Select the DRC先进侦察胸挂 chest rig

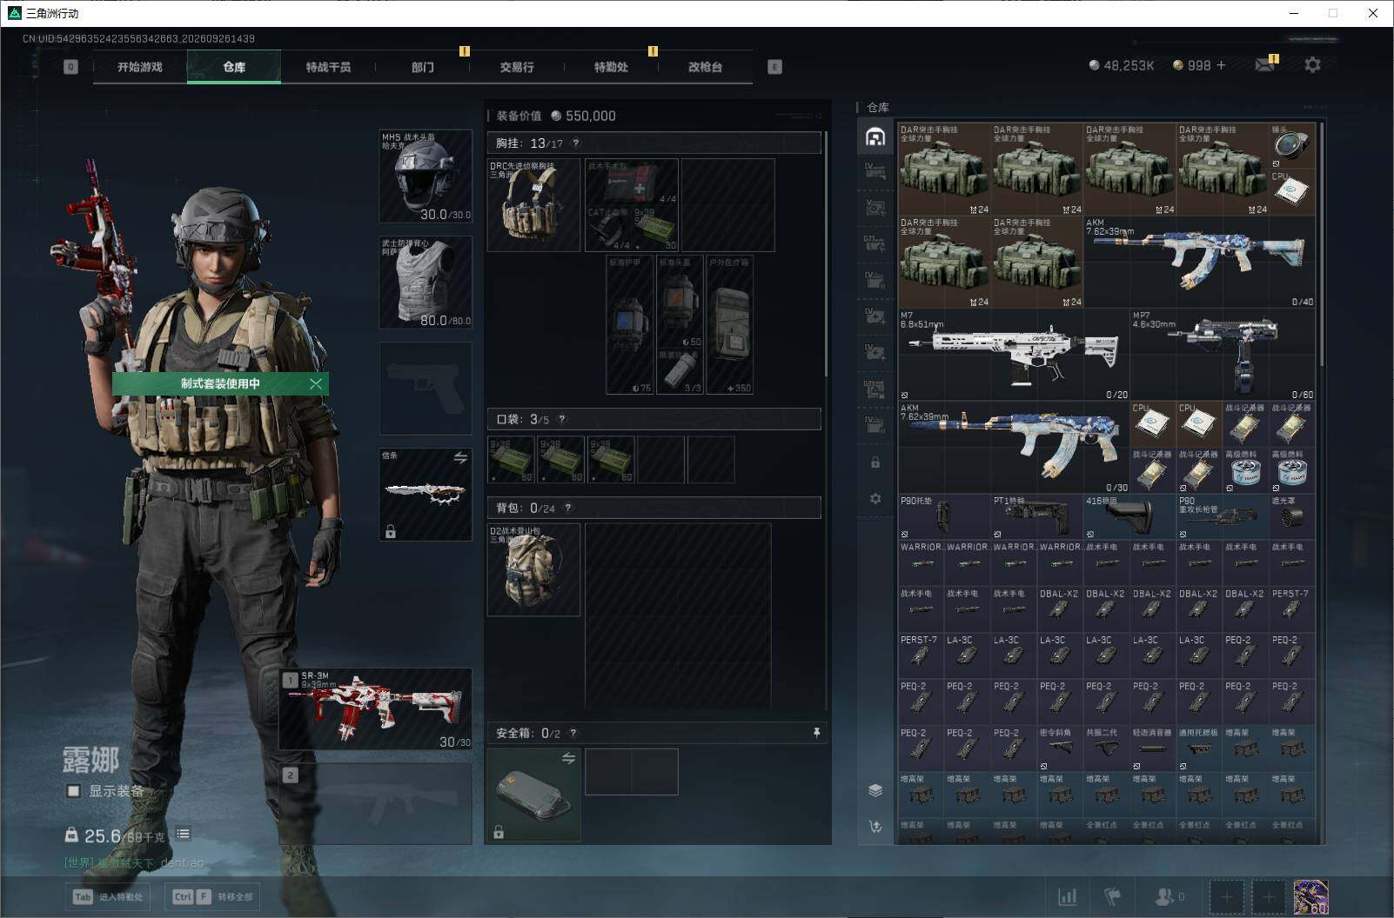533,205
